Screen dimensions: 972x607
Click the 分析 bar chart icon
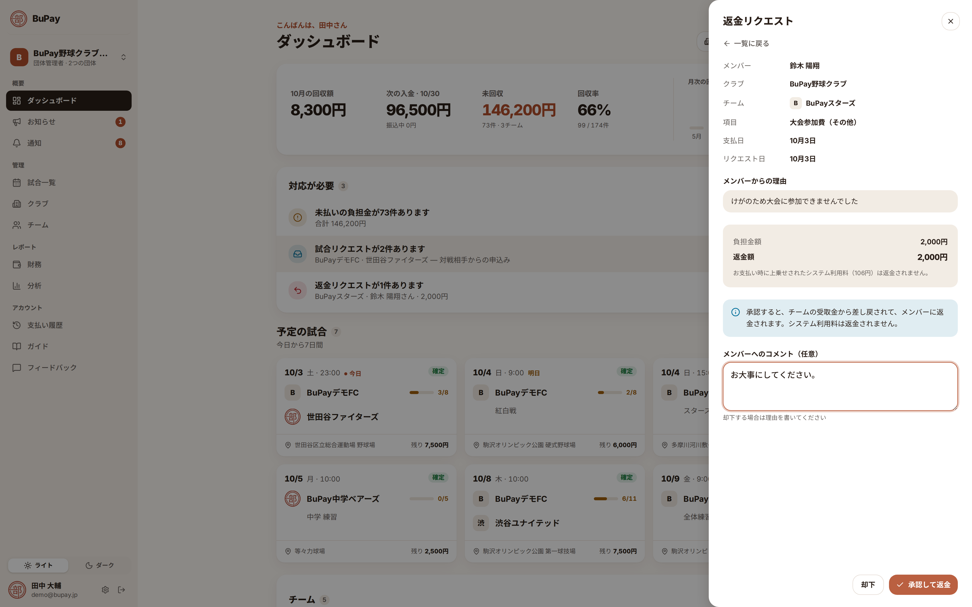[16, 286]
